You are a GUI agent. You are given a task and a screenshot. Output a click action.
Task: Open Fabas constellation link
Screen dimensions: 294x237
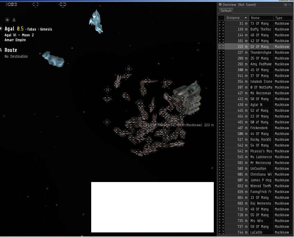pos(32,29)
